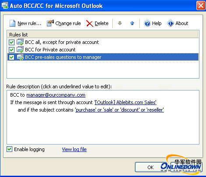Select 'BCC for Private account' row

pyautogui.click(x=103, y=50)
